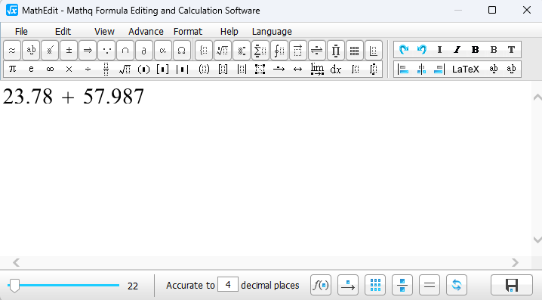Open the View menu
This screenshot has width=542, height=300.
tap(104, 32)
